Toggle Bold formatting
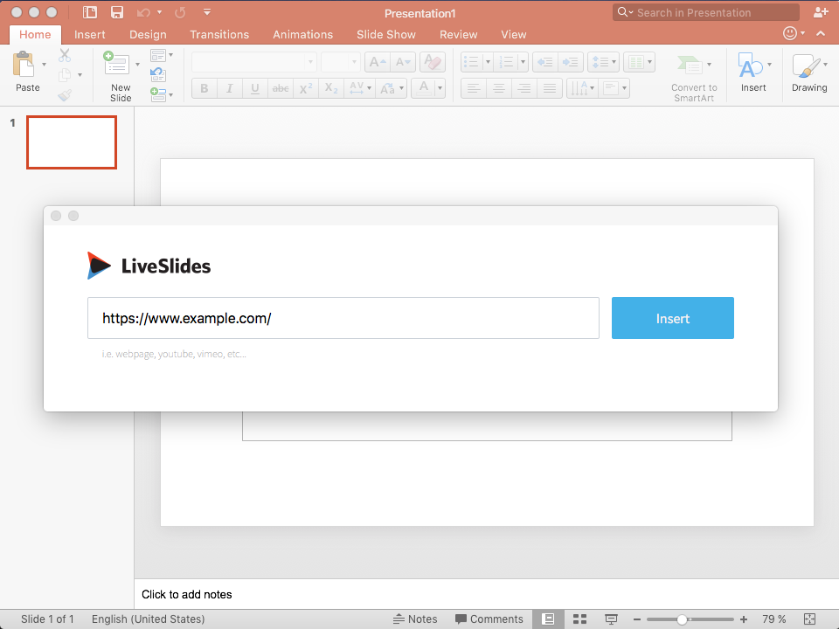This screenshot has height=629, width=839. pos(205,88)
